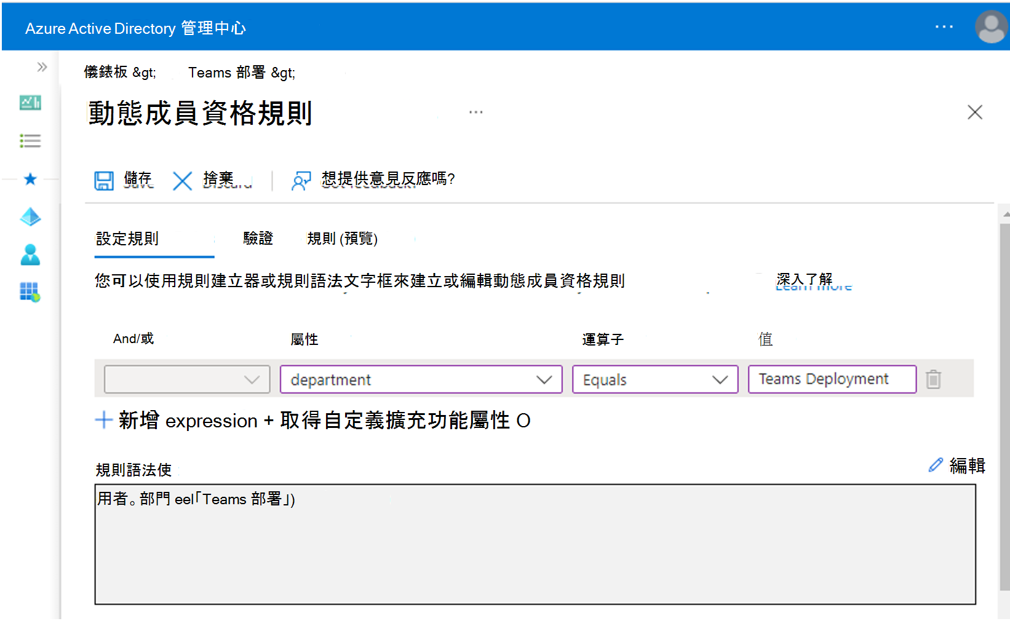Open the Equals operator dropdown
1010x621 pixels.
click(x=655, y=379)
